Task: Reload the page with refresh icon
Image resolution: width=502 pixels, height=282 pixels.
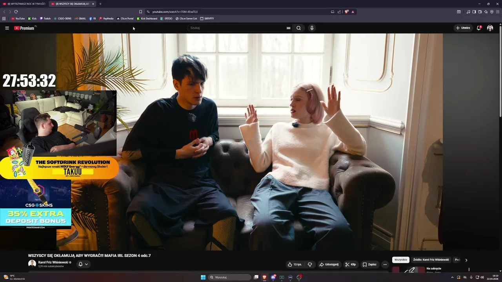Action: [16, 12]
